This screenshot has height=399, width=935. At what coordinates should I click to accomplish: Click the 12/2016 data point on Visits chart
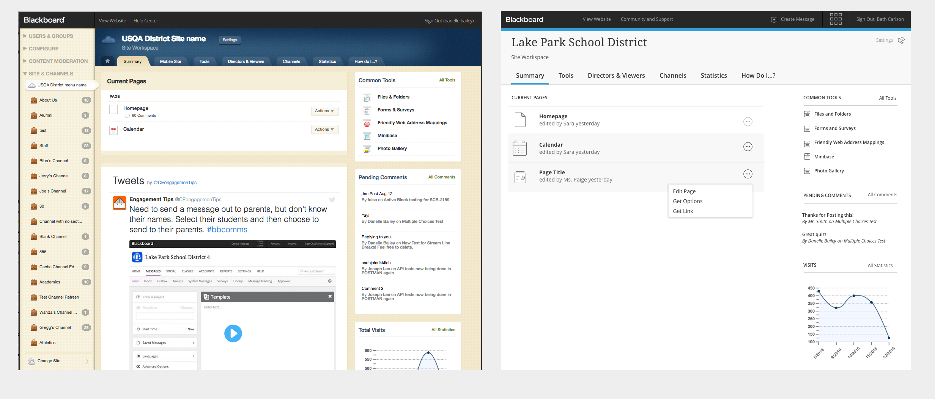coord(889,338)
